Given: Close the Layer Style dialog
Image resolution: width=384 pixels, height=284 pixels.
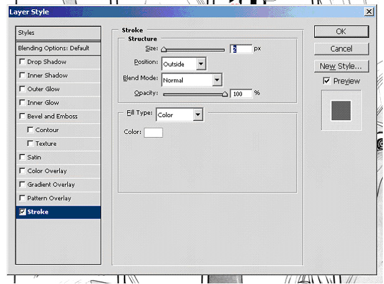Looking at the screenshot, I should tap(369, 11).
